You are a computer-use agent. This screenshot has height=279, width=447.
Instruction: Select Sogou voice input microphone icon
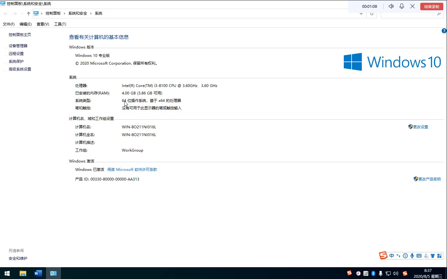[412, 256]
